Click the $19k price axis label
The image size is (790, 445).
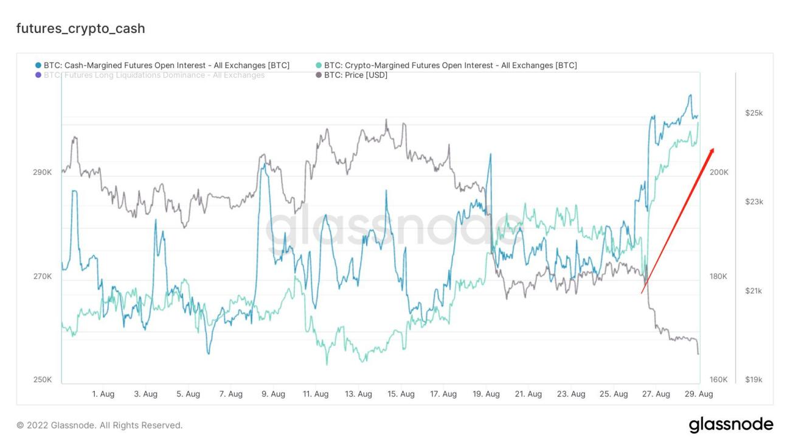[754, 379]
